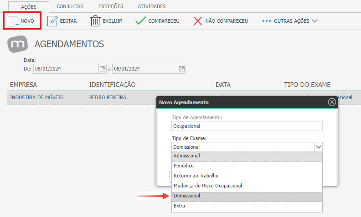Click the Tipo do Exame column header

coord(307,85)
